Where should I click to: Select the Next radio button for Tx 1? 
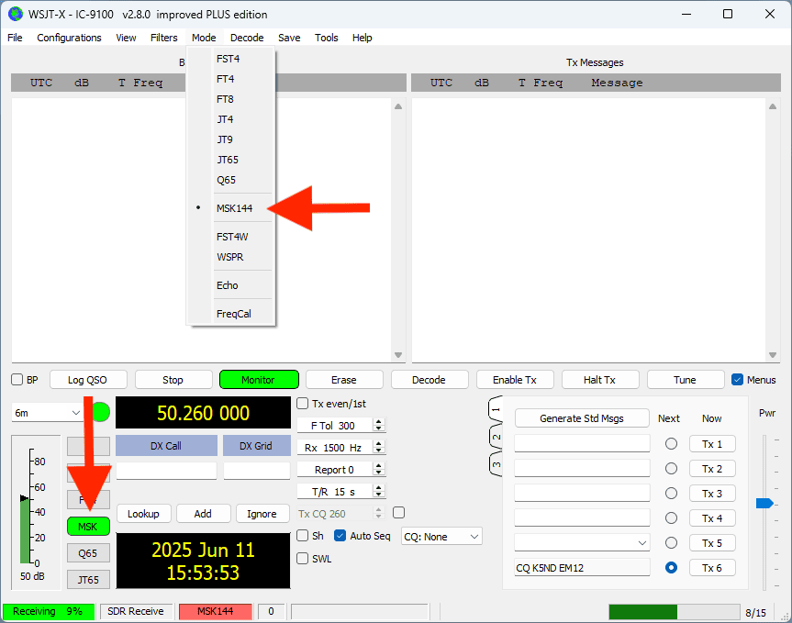tap(671, 444)
